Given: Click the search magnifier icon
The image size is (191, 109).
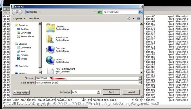Looking at the screenshot, I should pyautogui.click(x=140, y=12).
